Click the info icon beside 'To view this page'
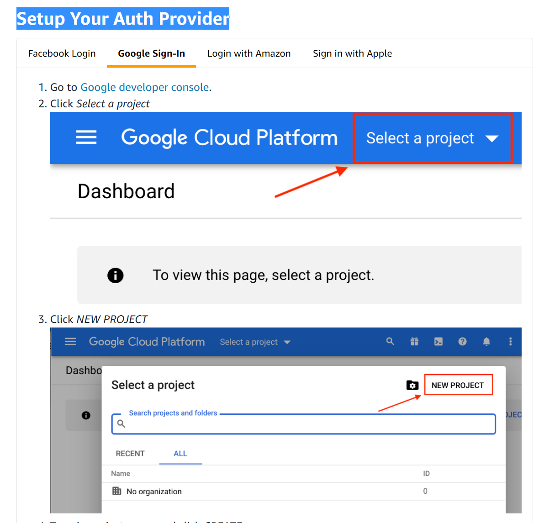The image size is (544, 523). tap(115, 275)
